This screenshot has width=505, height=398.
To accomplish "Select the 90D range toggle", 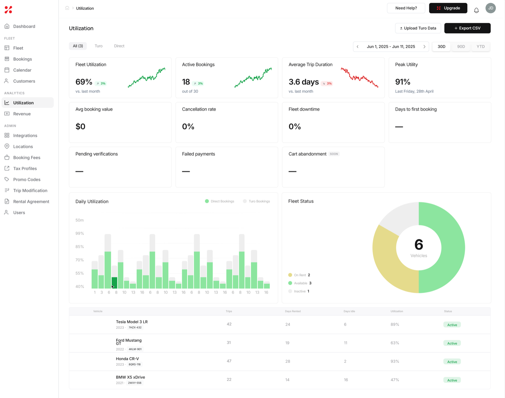I will click(461, 47).
